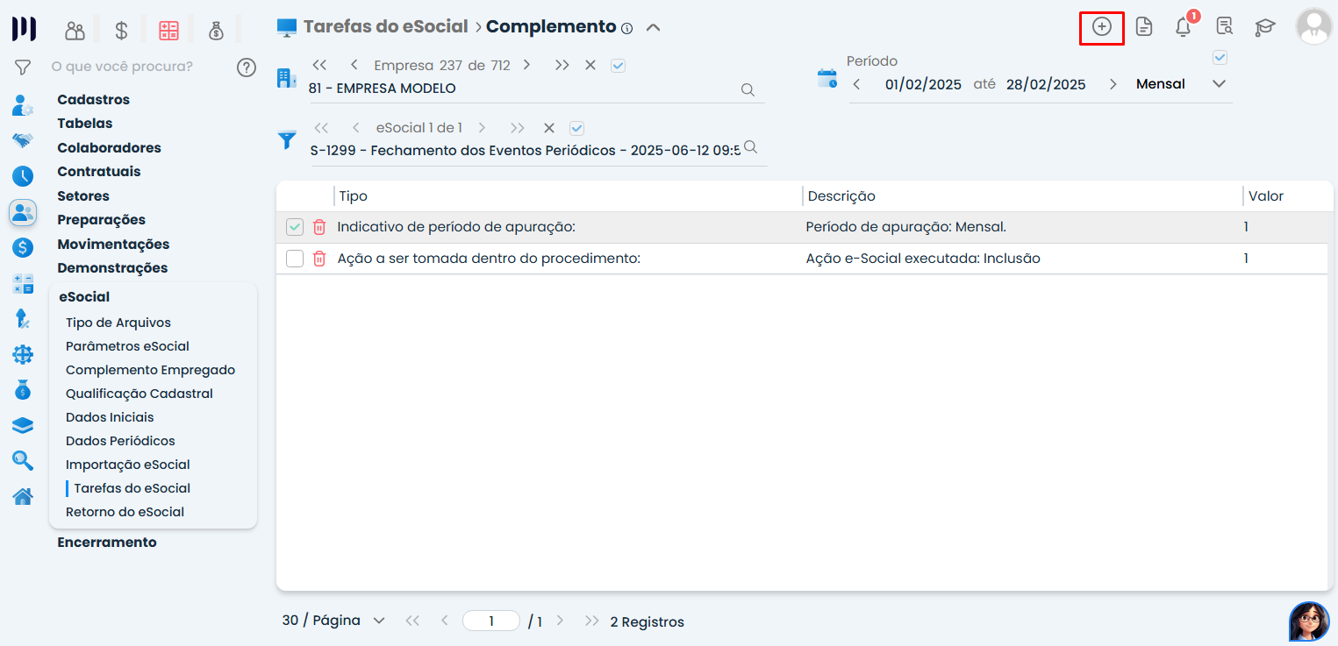Open the user profile avatar

coord(1313,27)
